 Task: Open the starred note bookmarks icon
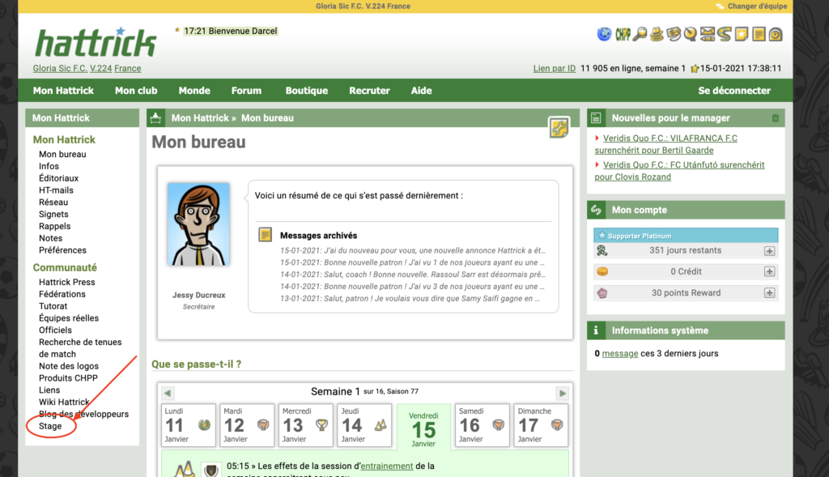(x=742, y=34)
